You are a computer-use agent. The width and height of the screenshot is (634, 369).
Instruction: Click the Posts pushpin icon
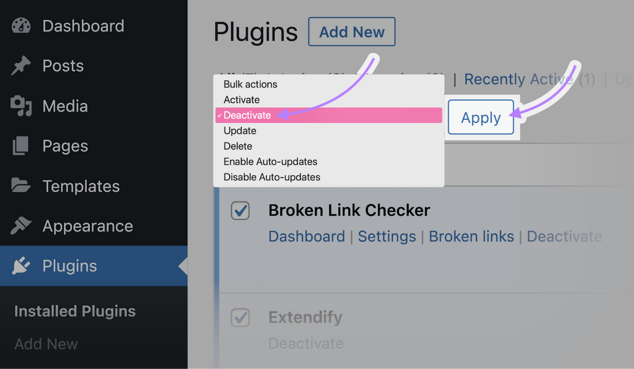pyautogui.click(x=21, y=66)
